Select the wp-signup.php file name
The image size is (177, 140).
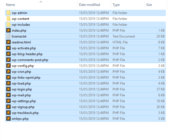tap(23, 107)
